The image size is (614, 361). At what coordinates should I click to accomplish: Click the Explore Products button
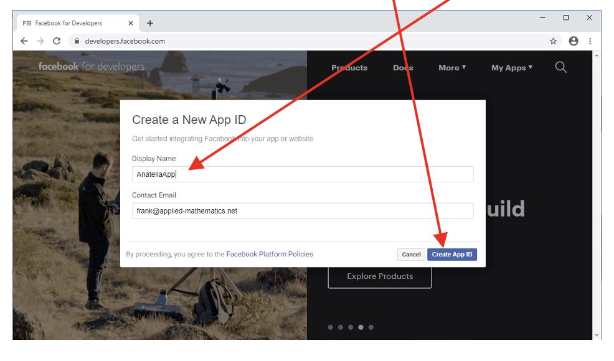[x=380, y=276]
